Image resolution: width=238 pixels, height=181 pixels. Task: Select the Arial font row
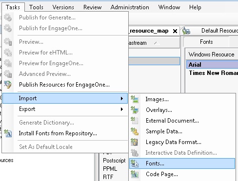[212, 65]
